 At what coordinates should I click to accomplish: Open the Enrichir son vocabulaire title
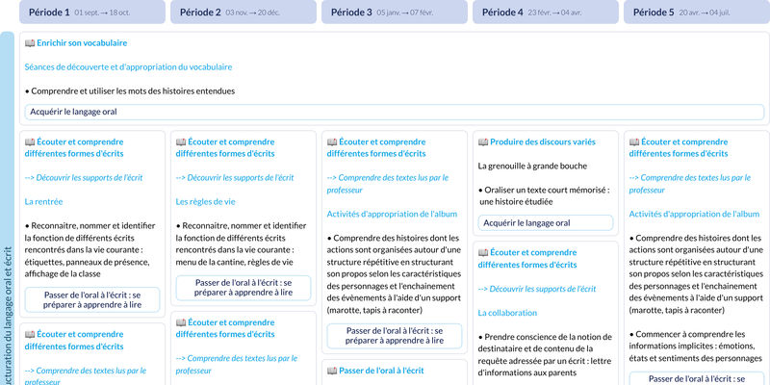tap(82, 43)
